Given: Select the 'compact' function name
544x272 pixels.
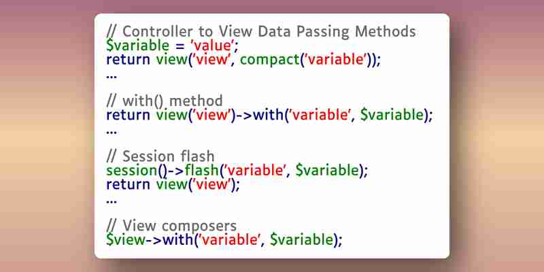Looking at the screenshot, I should 269,60.
